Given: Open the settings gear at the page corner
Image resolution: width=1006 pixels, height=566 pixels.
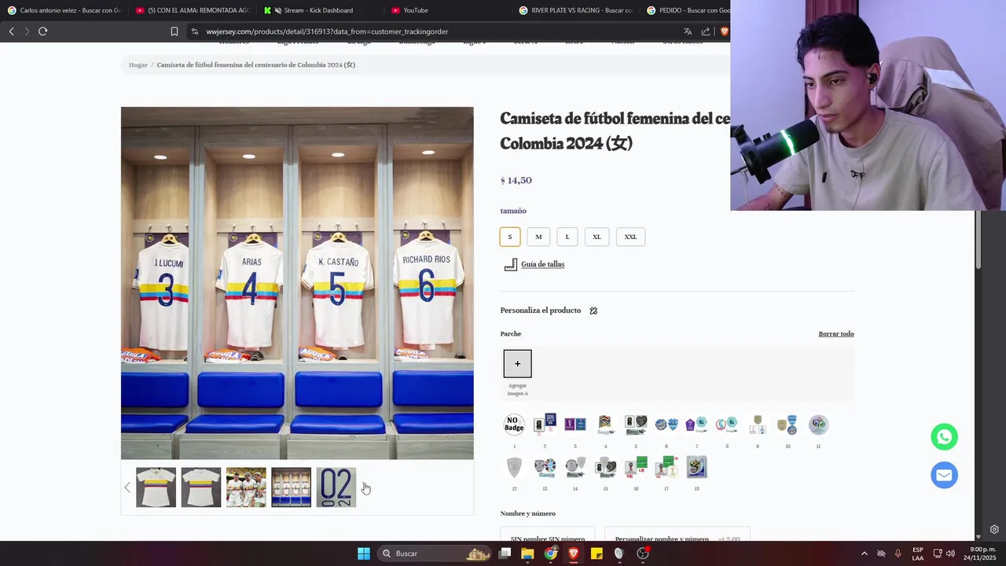Looking at the screenshot, I should coord(994,529).
